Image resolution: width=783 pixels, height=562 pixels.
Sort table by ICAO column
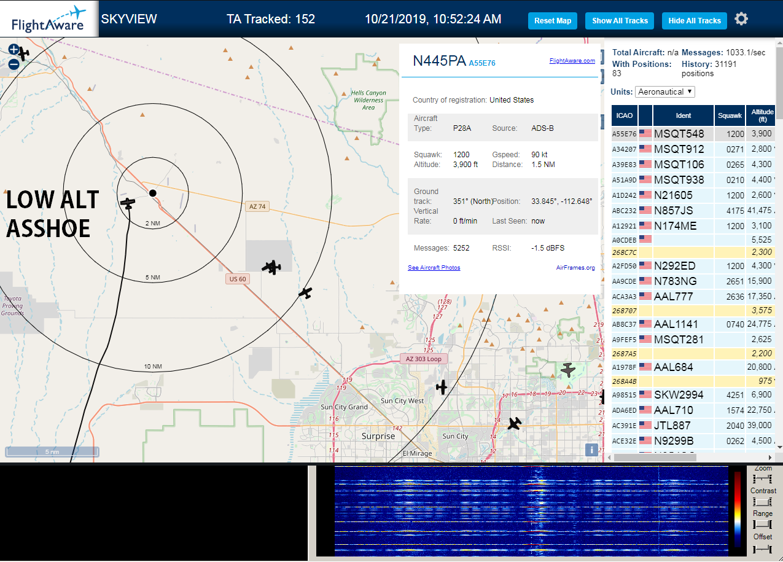coord(625,115)
